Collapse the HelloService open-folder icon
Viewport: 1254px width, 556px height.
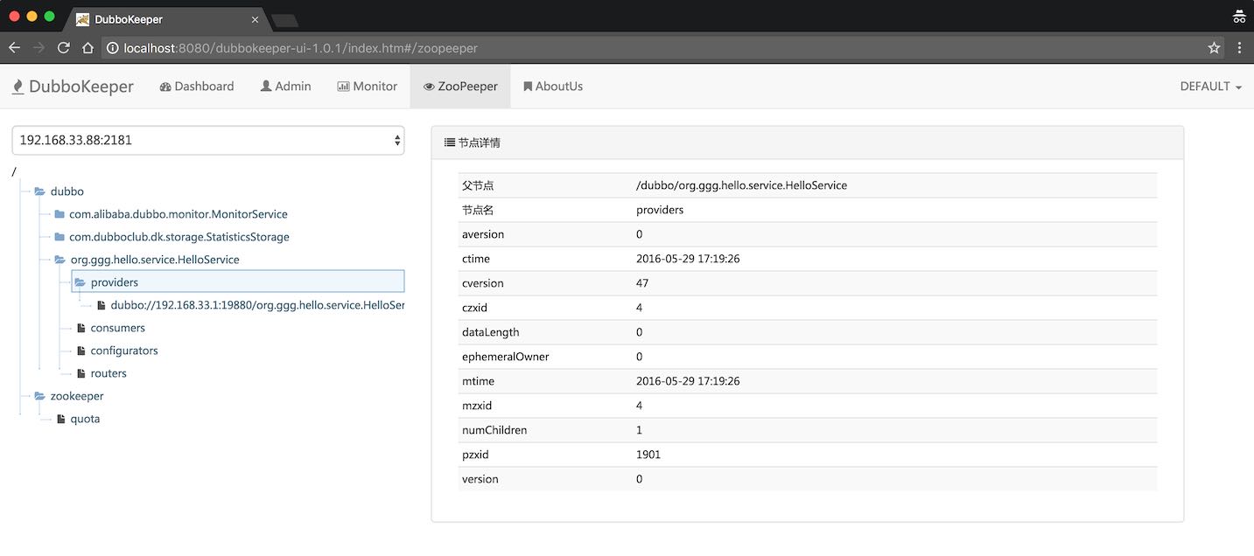click(60, 259)
